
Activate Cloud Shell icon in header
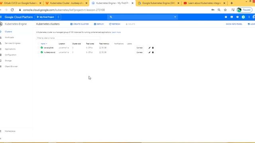point(231,17)
